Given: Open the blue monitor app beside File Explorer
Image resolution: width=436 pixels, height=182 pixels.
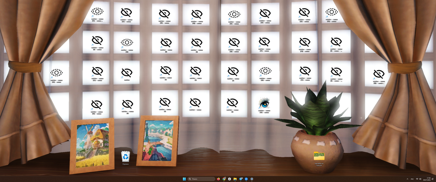Looking at the screenshot, I should coord(241,179).
